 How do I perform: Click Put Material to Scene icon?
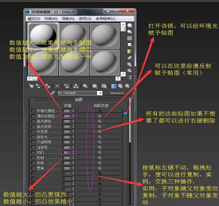38,86
